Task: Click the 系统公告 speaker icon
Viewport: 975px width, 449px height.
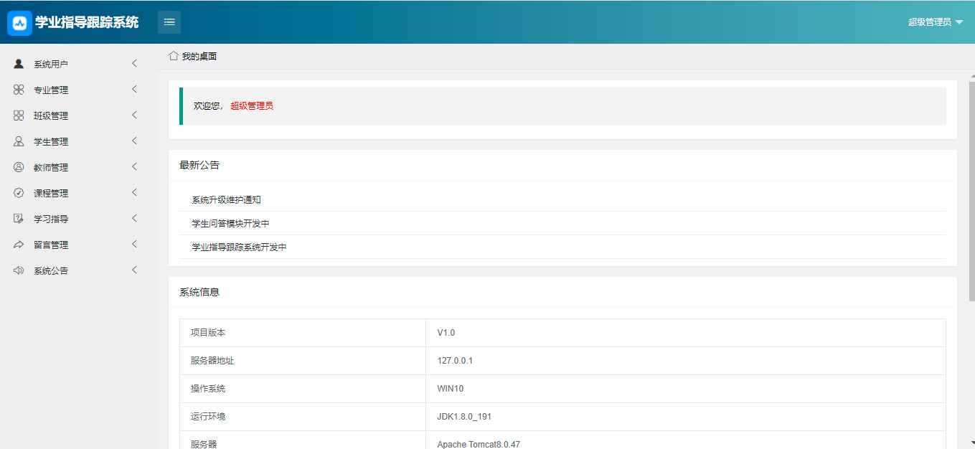Action: pos(19,270)
